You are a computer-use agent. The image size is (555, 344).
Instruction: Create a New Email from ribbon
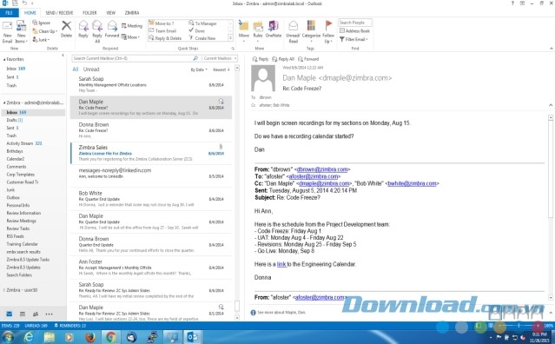click(8, 32)
